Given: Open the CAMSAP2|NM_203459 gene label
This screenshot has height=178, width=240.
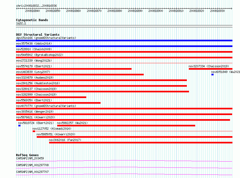Looking at the screenshot, I should 30,158.
